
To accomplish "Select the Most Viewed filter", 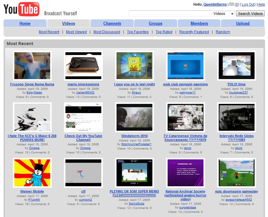I will (76, 32).
